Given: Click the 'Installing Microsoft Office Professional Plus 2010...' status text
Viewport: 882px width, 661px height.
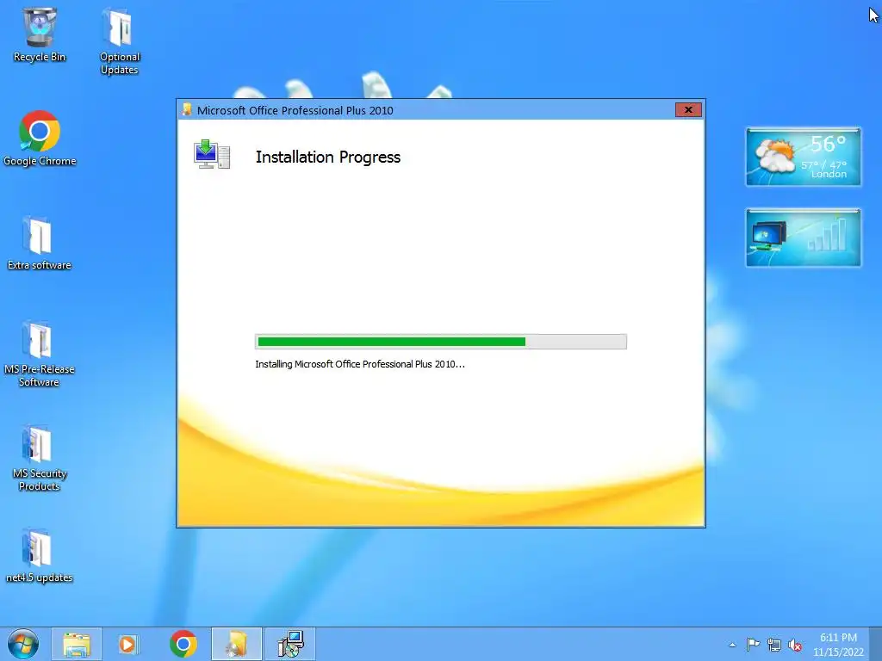Looking at the screenshot, I should [x=360, y=364].
